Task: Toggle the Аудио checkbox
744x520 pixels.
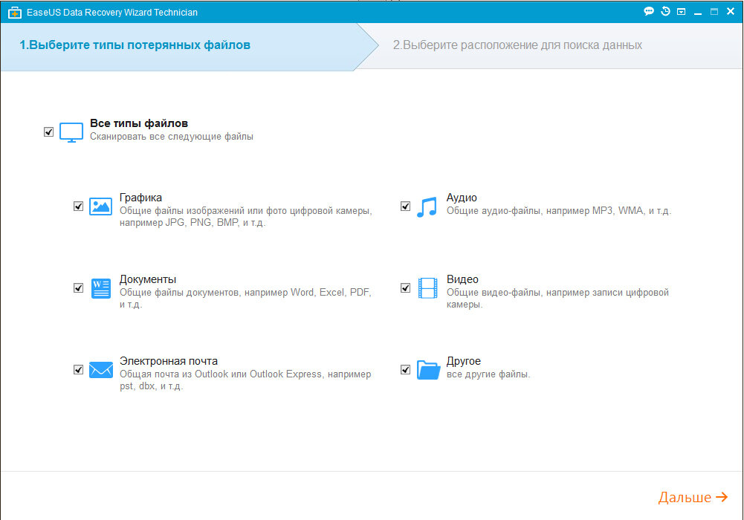Action: (x=405, y=207)
